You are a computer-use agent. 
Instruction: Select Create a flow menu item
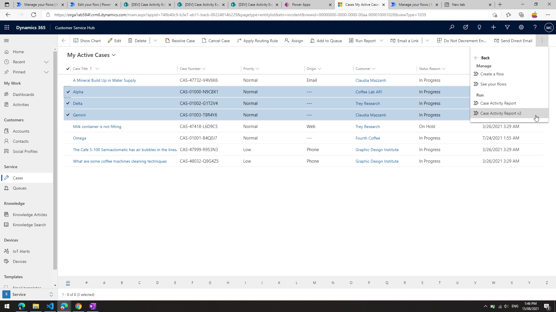pos(492,74)
